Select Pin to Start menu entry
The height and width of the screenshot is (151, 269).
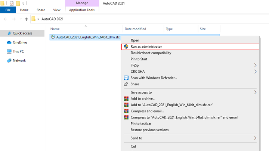(139, 59)
